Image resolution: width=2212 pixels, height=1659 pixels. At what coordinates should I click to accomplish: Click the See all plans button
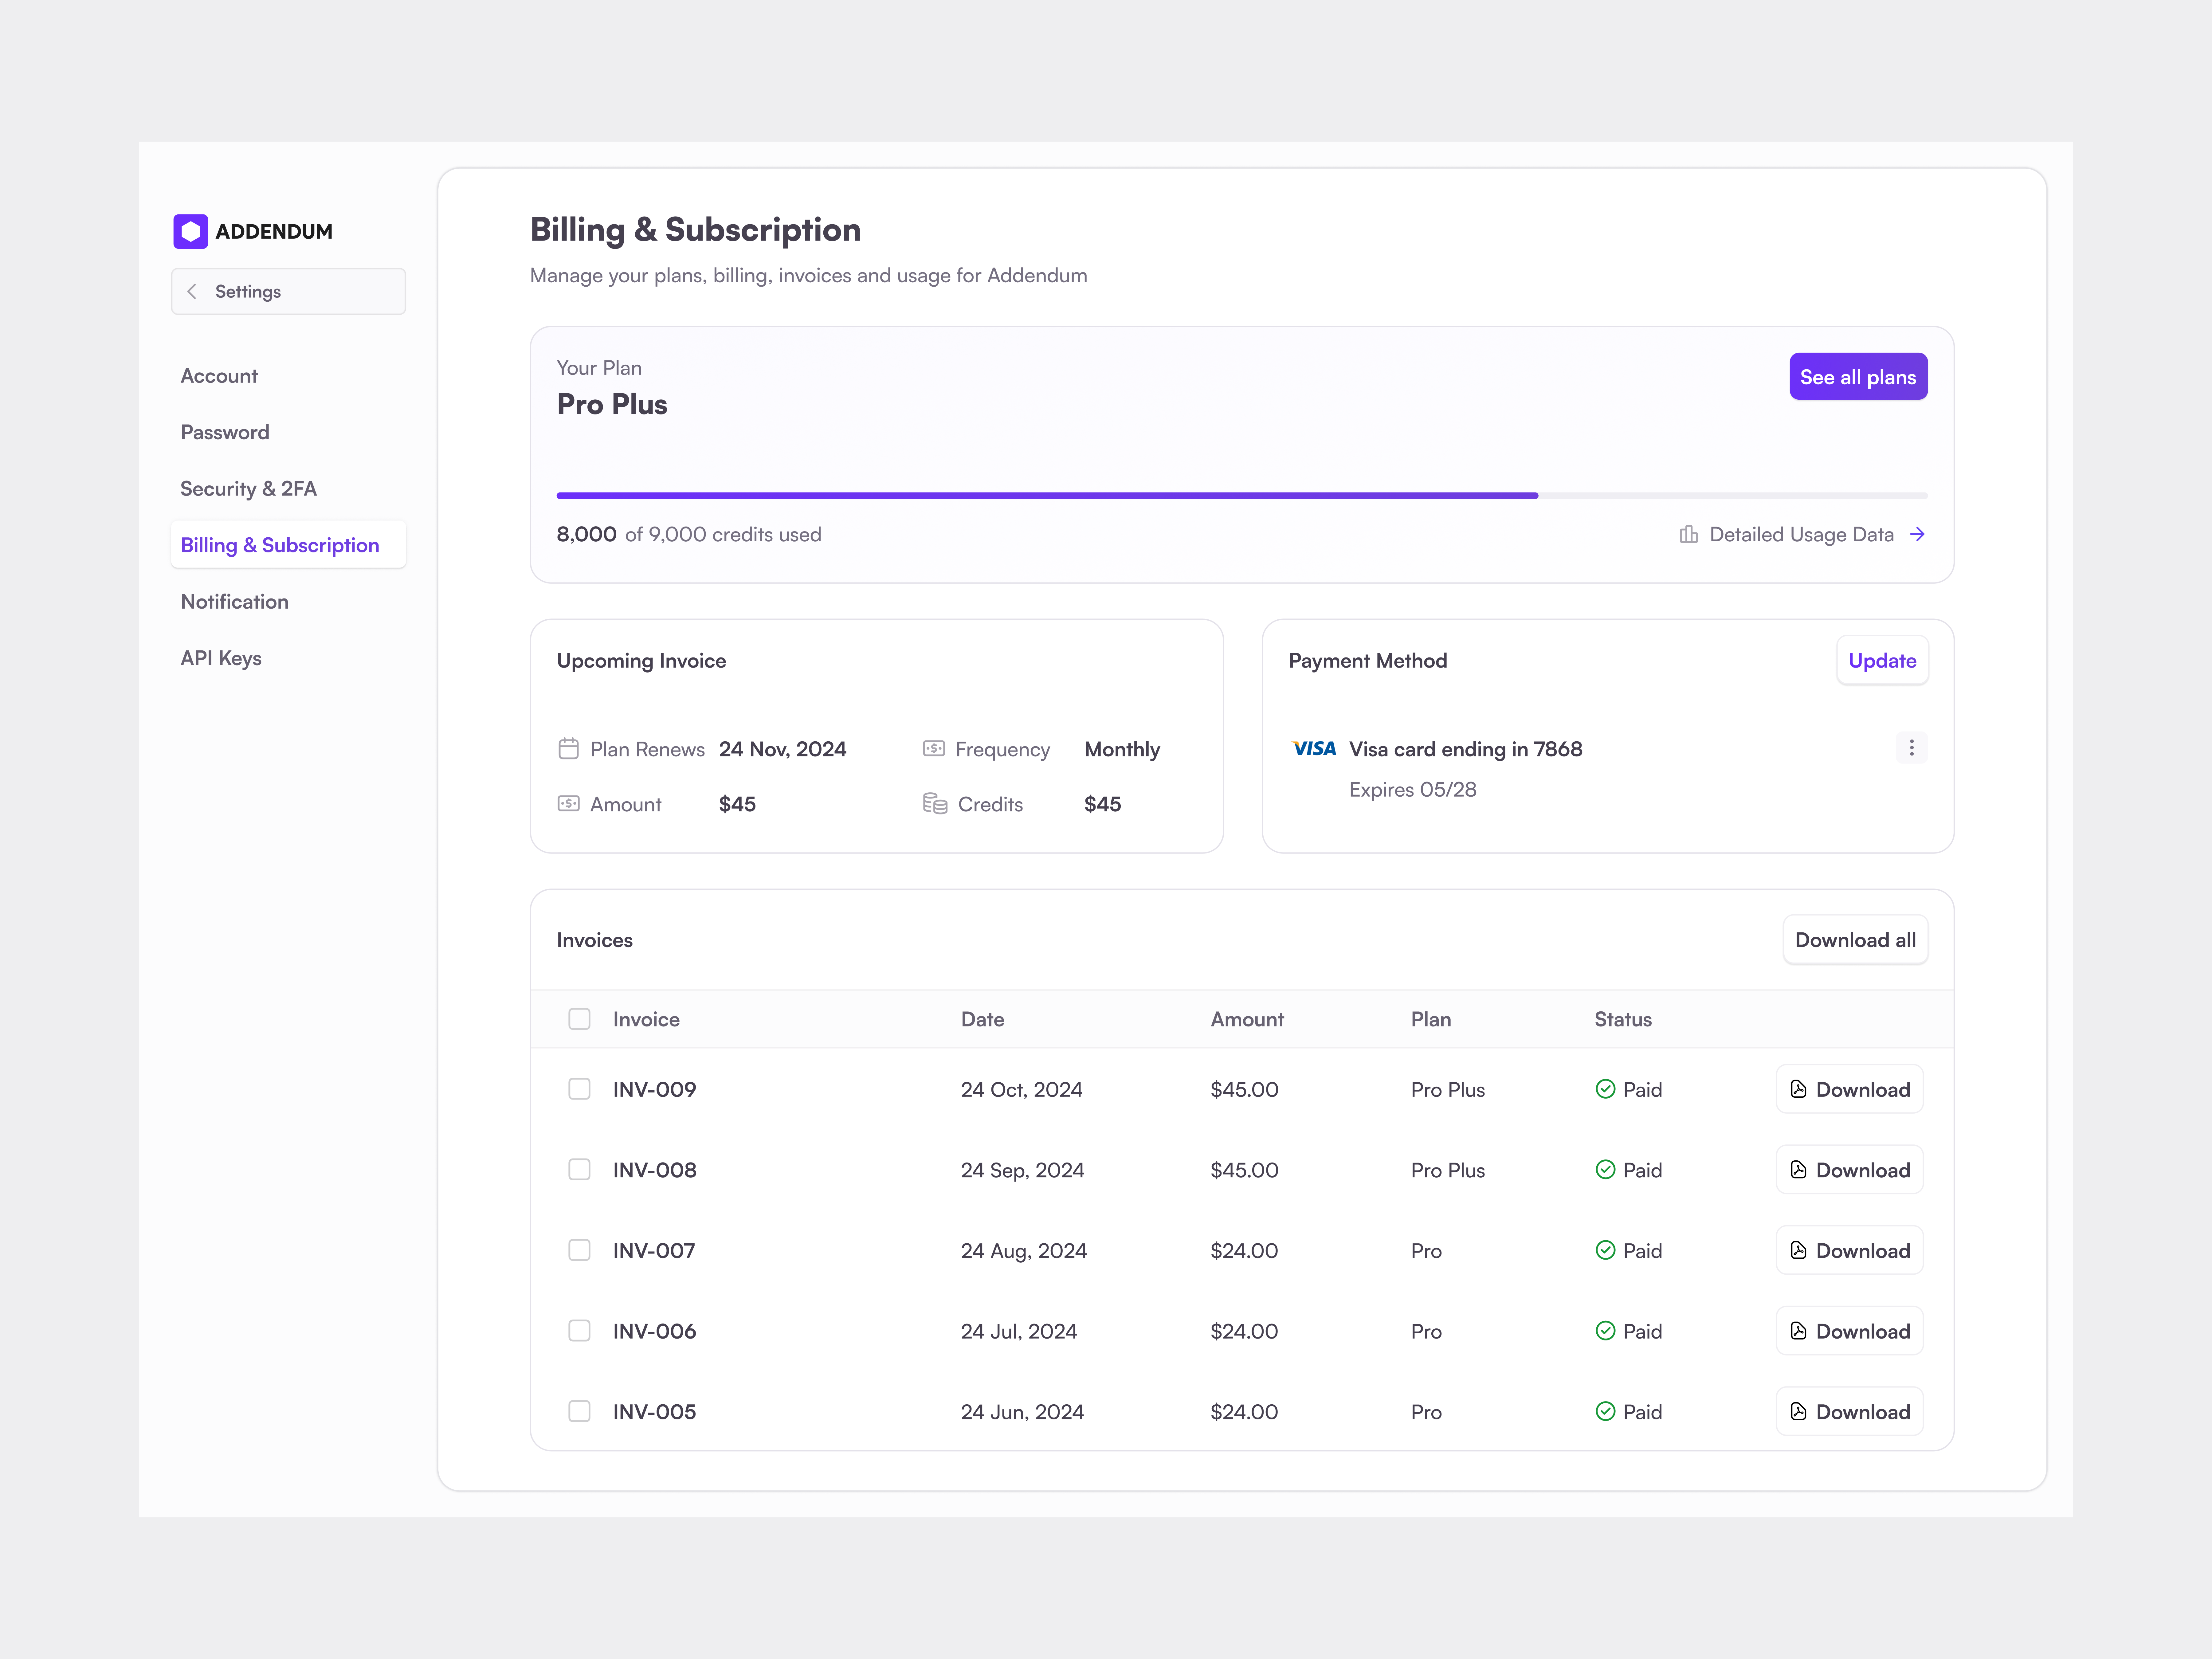1858,376
